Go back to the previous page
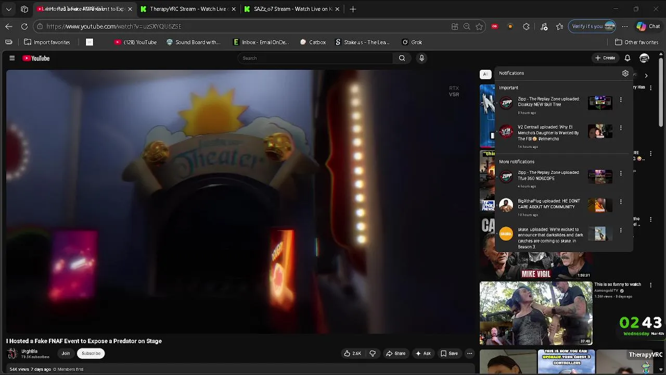 9,27
